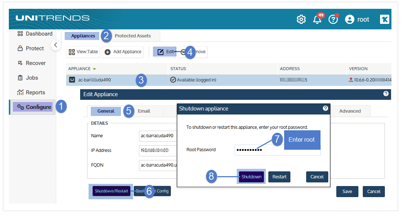The width and height of the screenshot is (408, 218).
Task: Select the General tab in Edit Appliance
Action: (105, 111)
